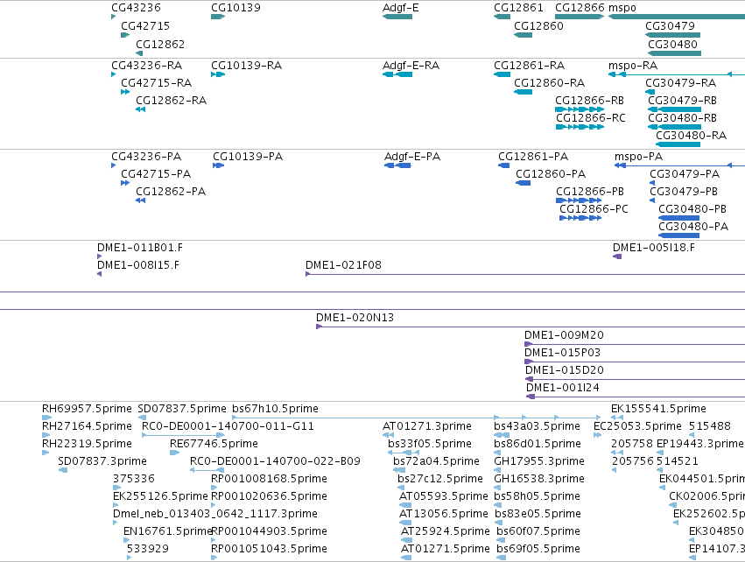
Task: Click the Adgf-E-PA protein glyph
Action: coord(397,165)
